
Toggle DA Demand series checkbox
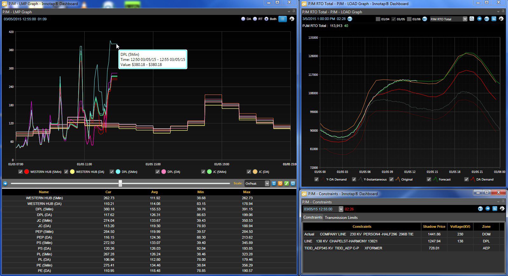click(467, 179)
